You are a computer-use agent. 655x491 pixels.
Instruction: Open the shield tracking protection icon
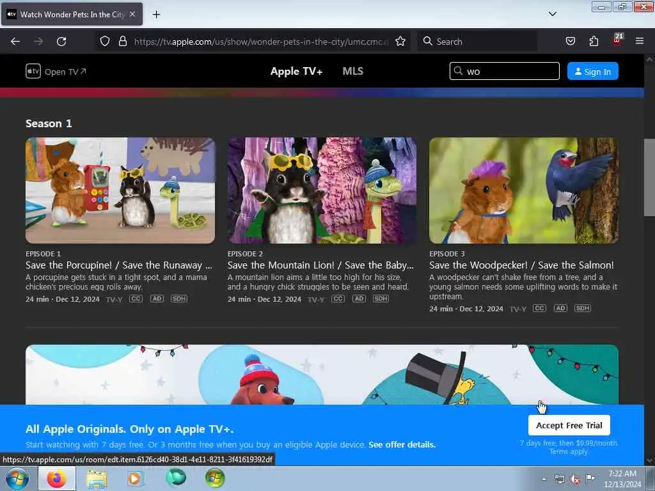pos(105,41)
